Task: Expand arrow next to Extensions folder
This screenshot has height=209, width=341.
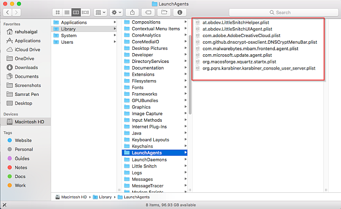Action: [x=185, y=74]
